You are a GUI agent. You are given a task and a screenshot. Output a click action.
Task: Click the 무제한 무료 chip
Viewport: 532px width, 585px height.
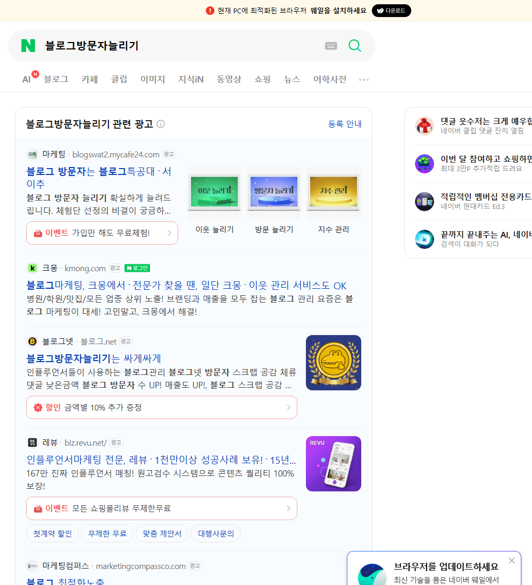107,533
